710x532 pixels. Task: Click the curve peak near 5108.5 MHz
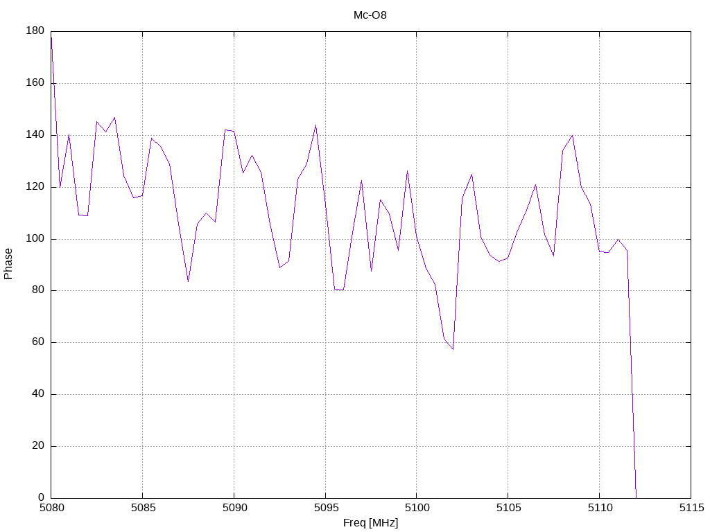pyautogui.click(x=572, y=136)
